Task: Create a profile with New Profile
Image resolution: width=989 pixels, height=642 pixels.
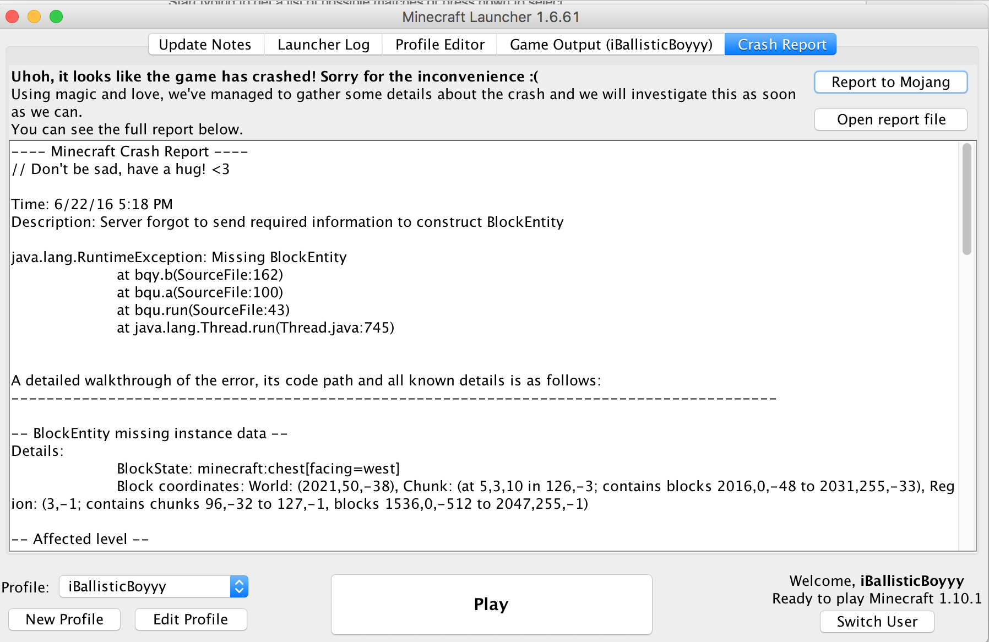Action: coord(64,619)
